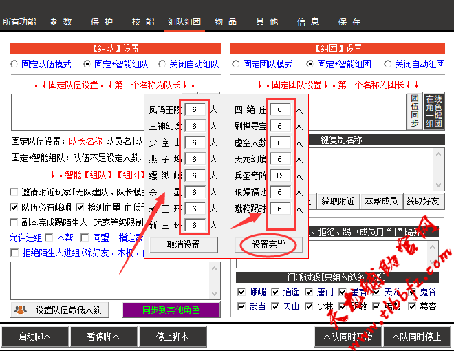This screenshot has width=454, height=351.
Task: Toggle 少林 sect filter checkbox
Action: (309, 306)
